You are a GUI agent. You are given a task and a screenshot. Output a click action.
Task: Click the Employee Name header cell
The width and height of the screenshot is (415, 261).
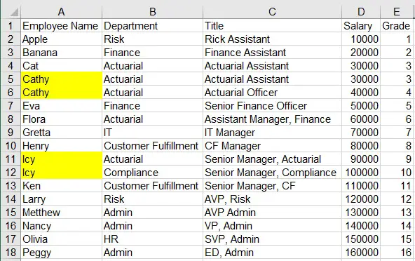pyautogui.click(x=62, y=26)
